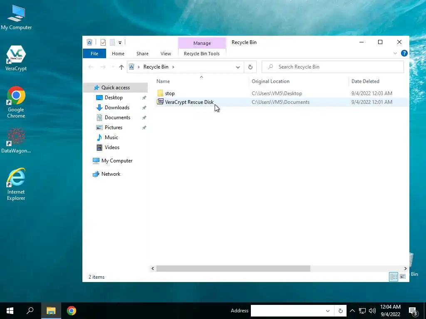This screenshot has width=426, height=319.
Task: Expand the chevron after Recycle Bin path
Action: [173, 67]
